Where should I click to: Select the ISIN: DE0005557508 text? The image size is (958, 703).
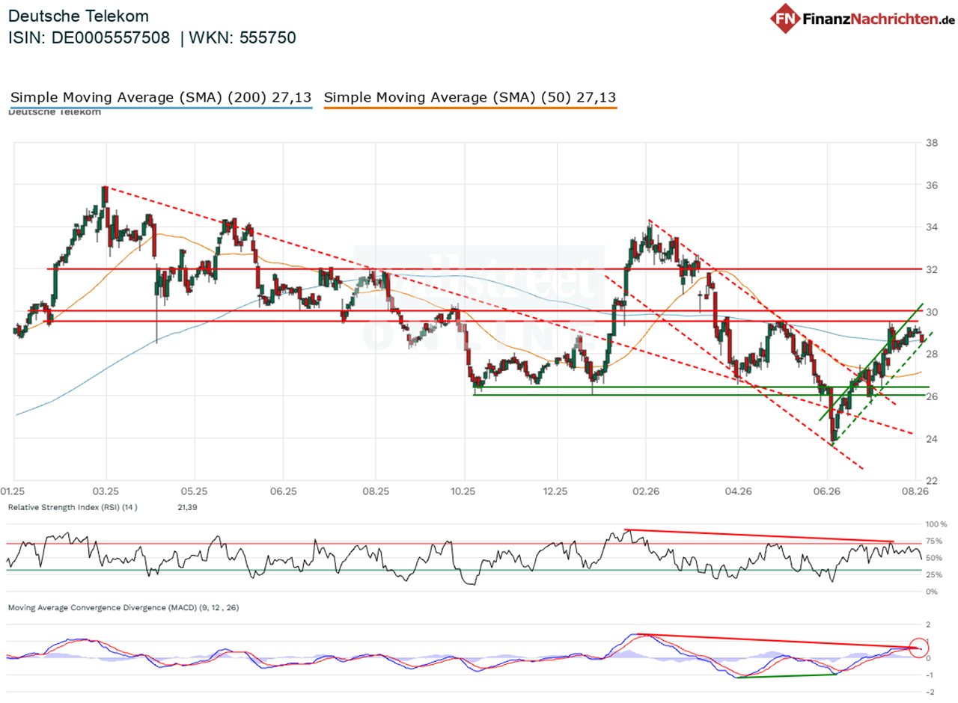pyautogui.click(x=89, y=37)
